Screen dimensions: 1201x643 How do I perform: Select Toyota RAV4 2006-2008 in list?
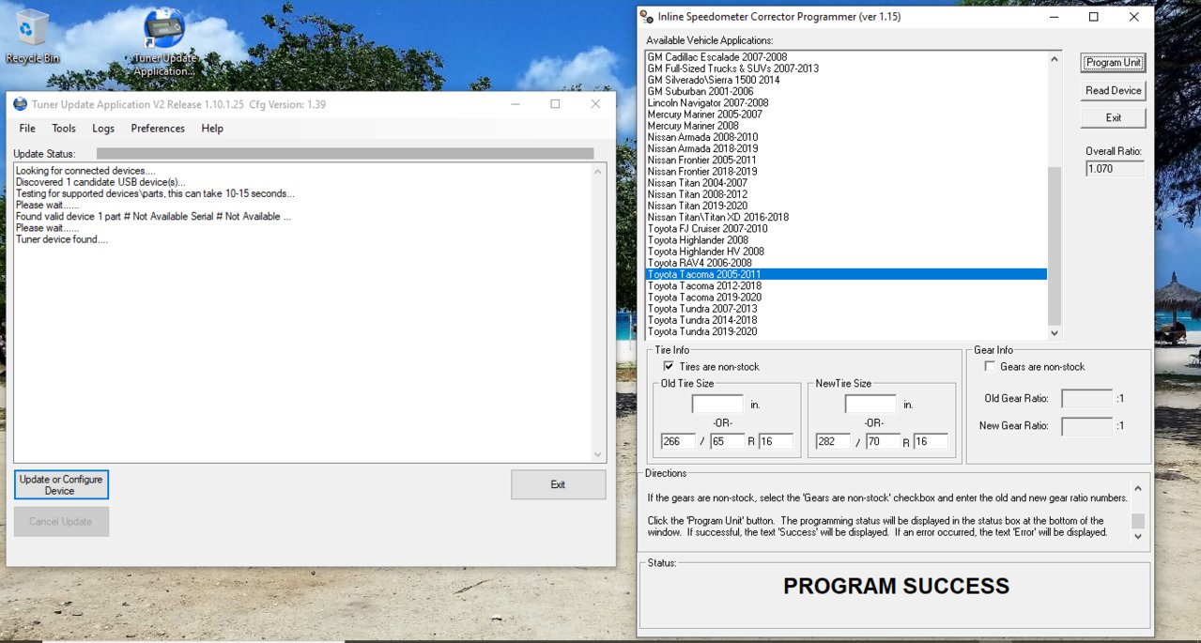click(846, 263)
